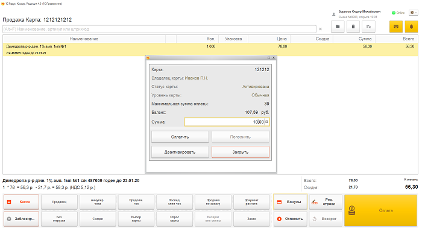Screen dimensions: 422x229
Task: Click the yellow card-reader icon button
Action: point(396,27)
